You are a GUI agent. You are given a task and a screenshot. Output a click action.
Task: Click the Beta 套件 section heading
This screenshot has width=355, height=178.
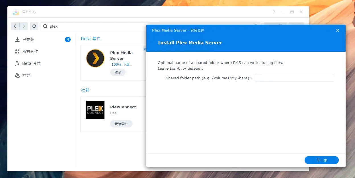click(x=91, y=39)
